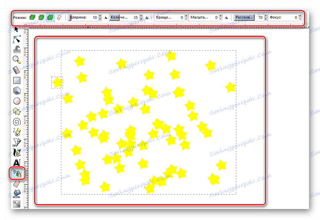Choose delete sprayed items mode

[59, 17]
